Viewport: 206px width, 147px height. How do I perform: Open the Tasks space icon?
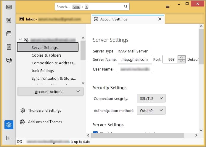9,47
